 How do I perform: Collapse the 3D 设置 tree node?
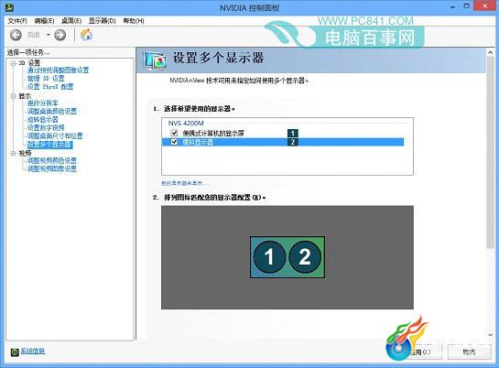(13, 63)
